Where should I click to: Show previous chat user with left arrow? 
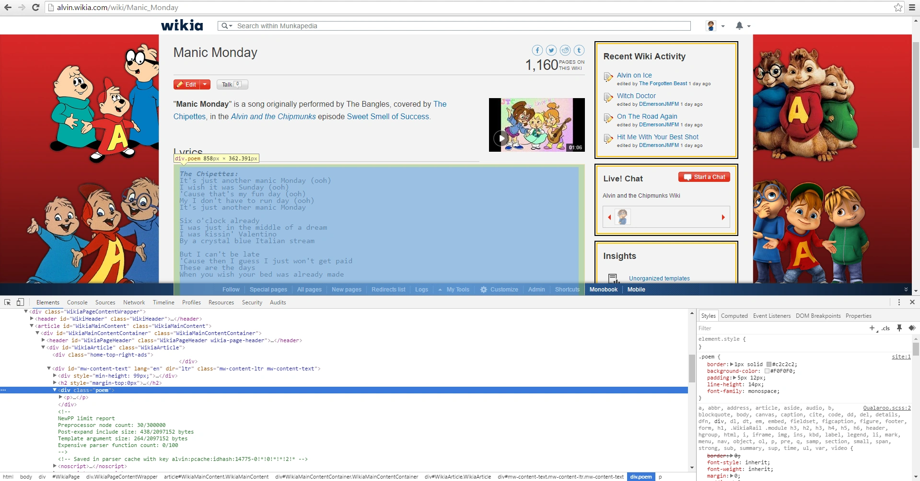[x=609, y=217]
